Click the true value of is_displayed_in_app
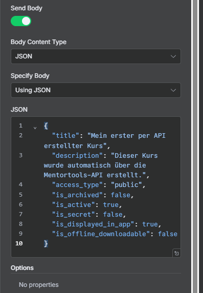Image resolution: width=203 pixels, height=293 pixels. tap(150, 224)
